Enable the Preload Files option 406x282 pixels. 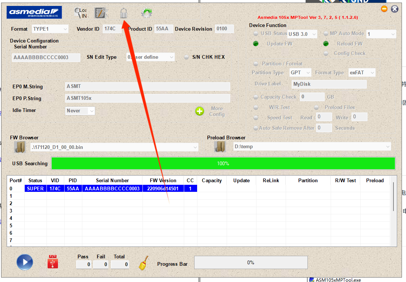pos(316,107)
